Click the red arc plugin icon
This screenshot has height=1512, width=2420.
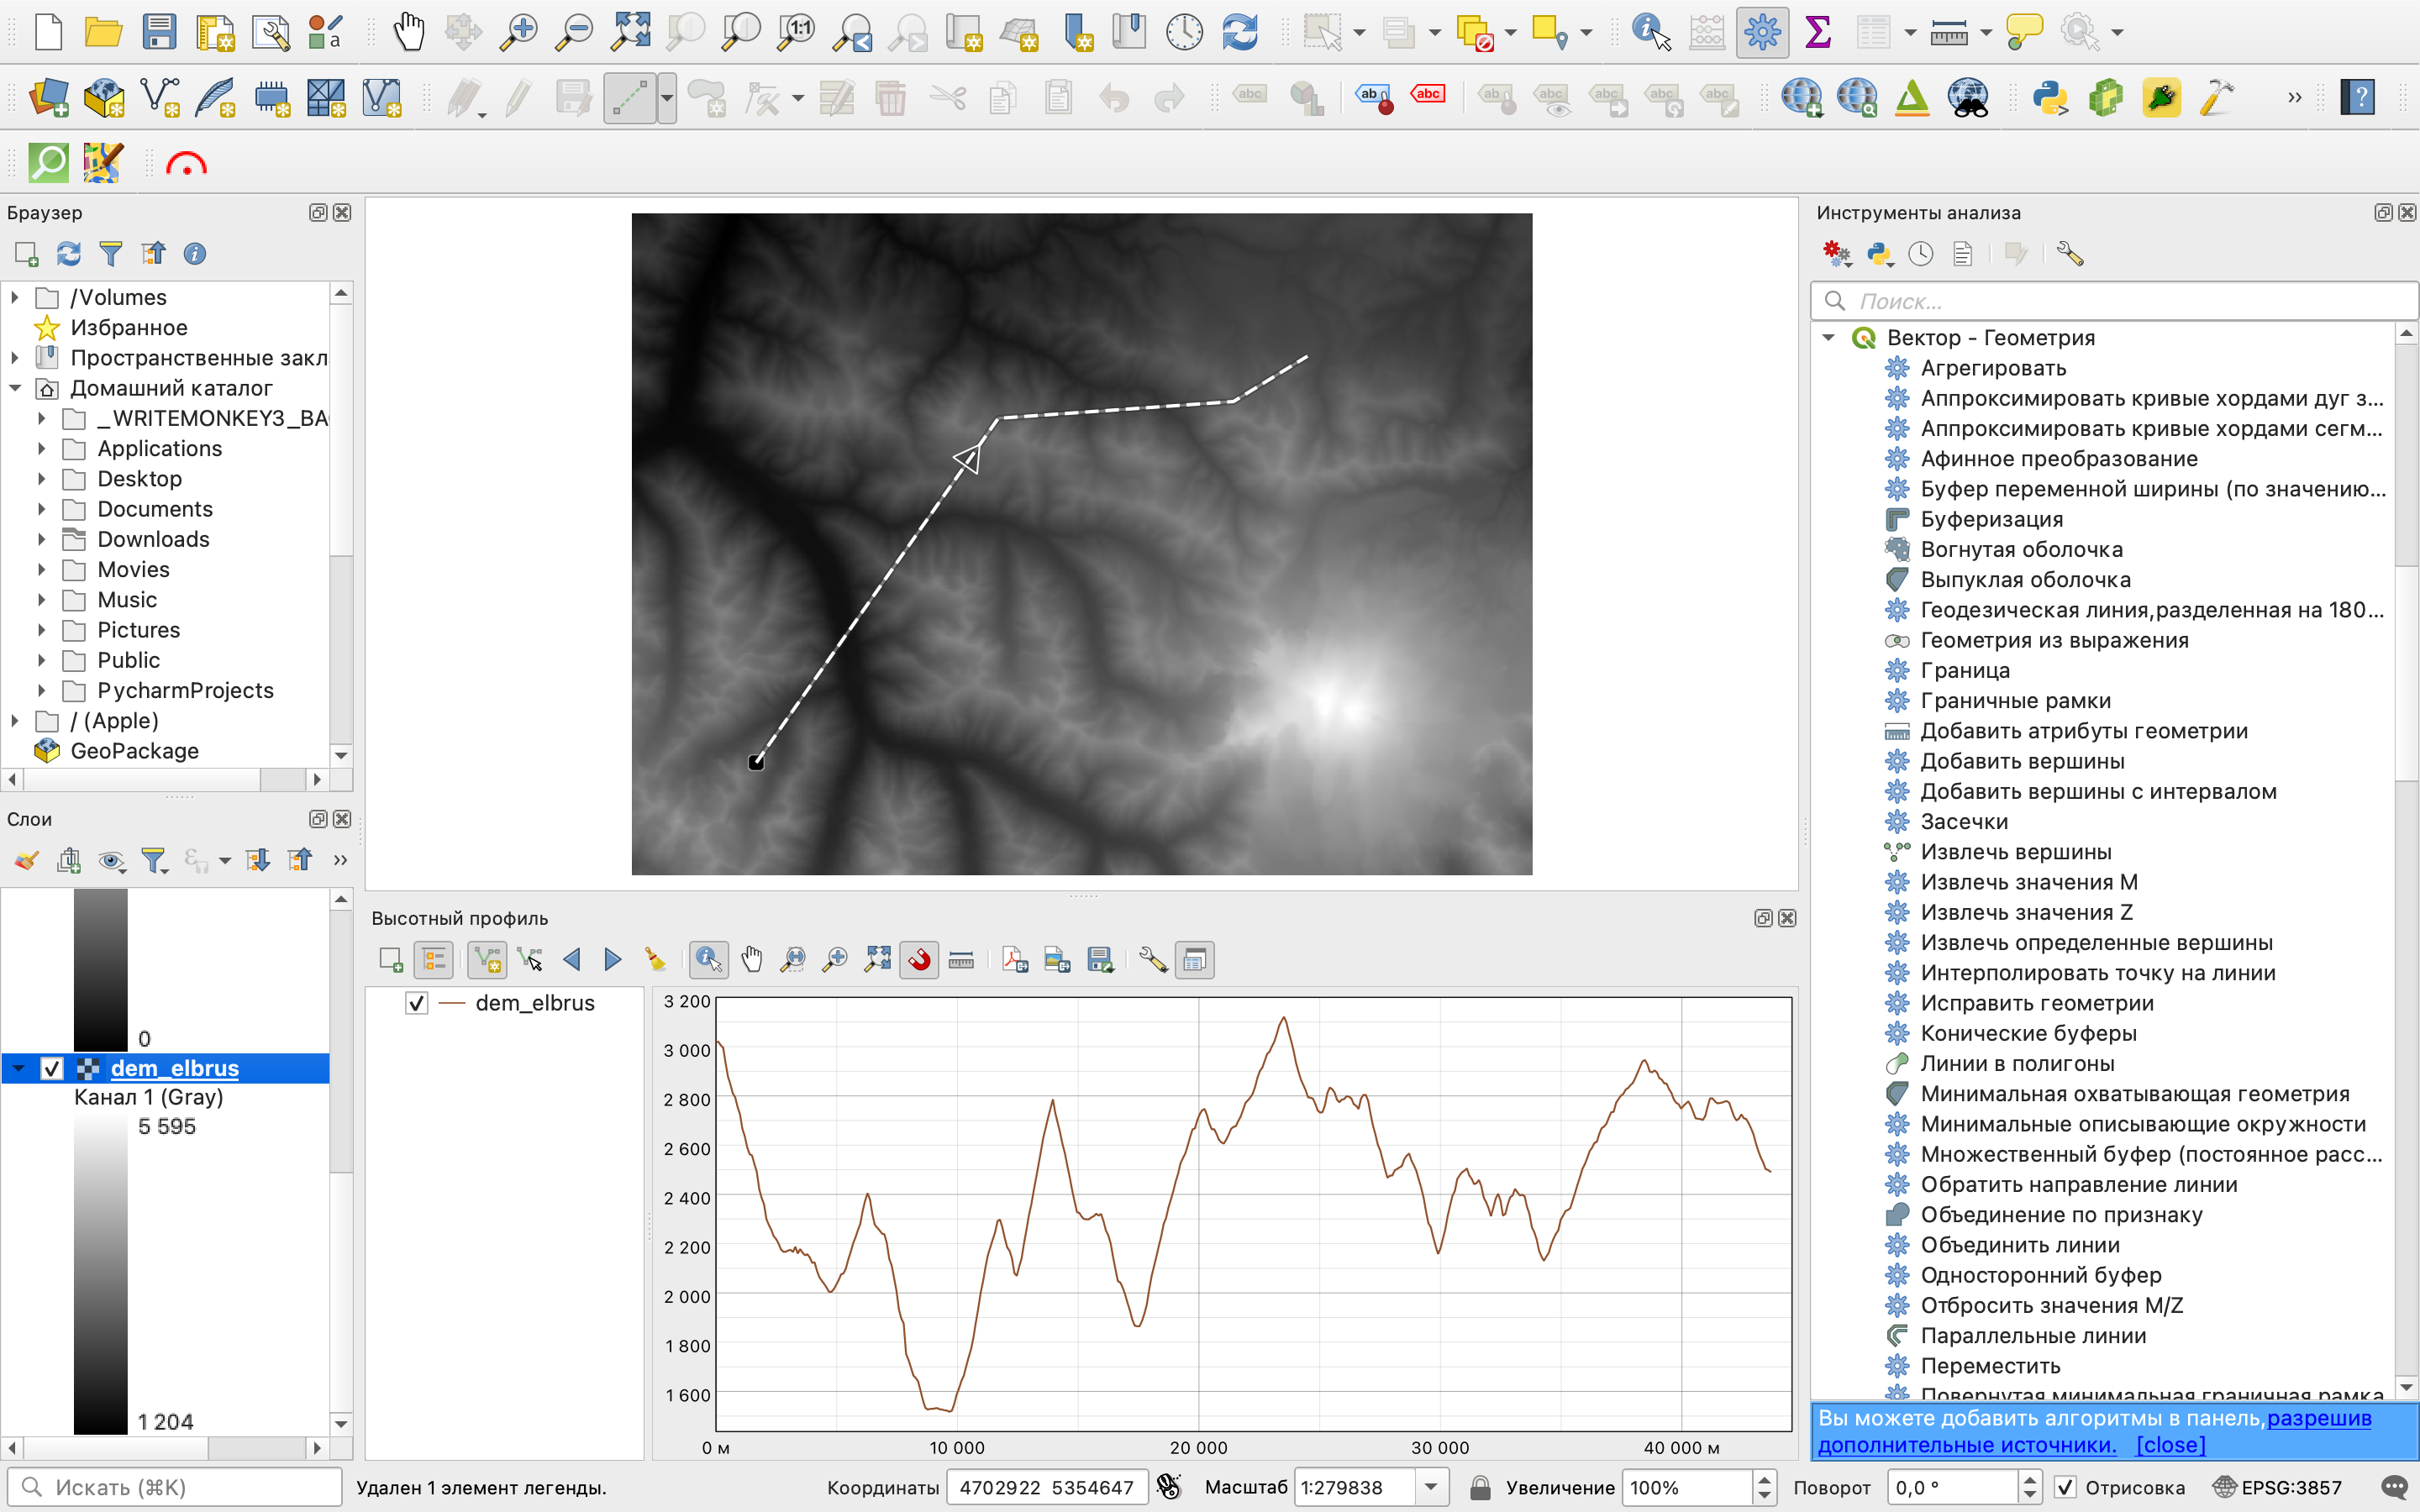pos(186,163)
